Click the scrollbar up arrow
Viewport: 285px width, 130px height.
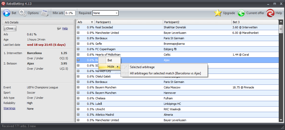pos(281,22)
